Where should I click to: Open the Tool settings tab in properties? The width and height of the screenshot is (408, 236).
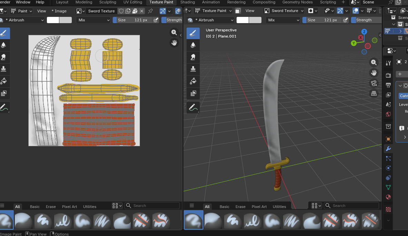[388, 63]
